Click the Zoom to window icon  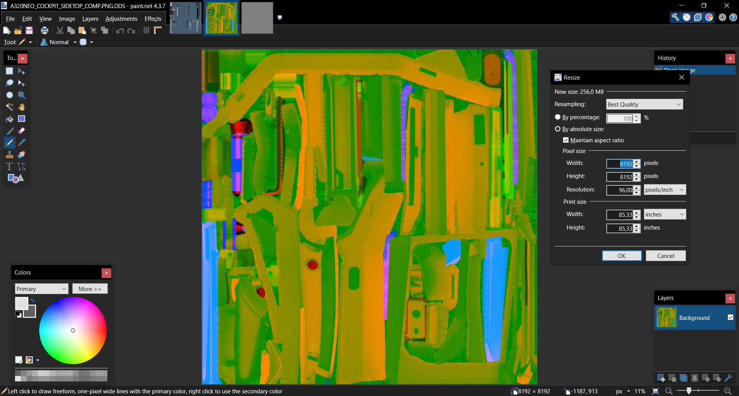(x=656, y=391)
